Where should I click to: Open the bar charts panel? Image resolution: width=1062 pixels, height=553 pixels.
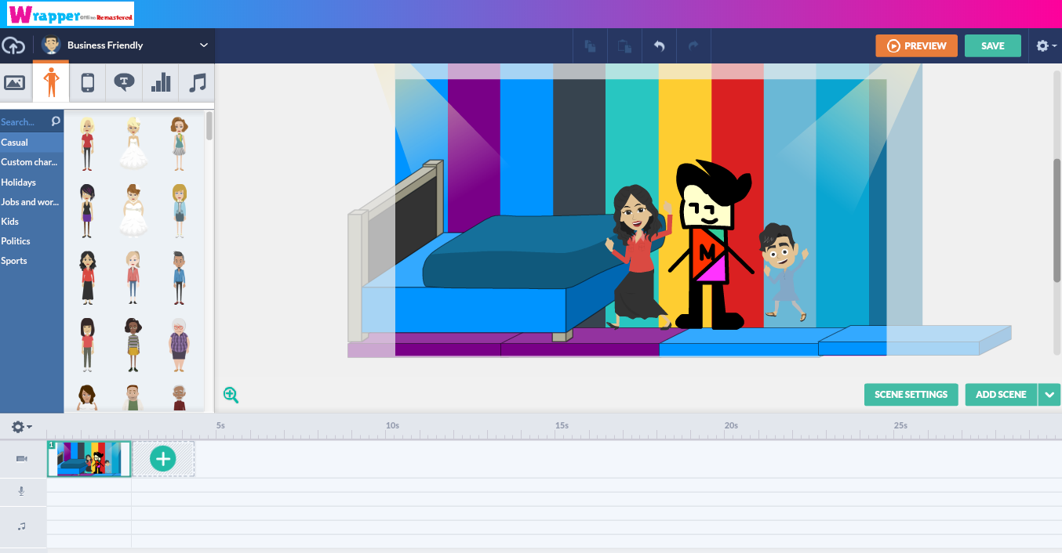pyautogui.click(x=160, y=81)
